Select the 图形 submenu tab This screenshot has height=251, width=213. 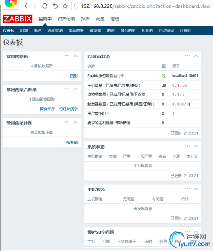[x=111, y=30]
